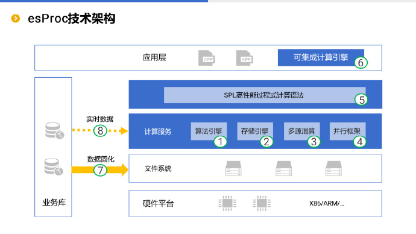The image size is (416, 234).
Task: Click the first server icon in 文件系统
Action: pos(233,168)
